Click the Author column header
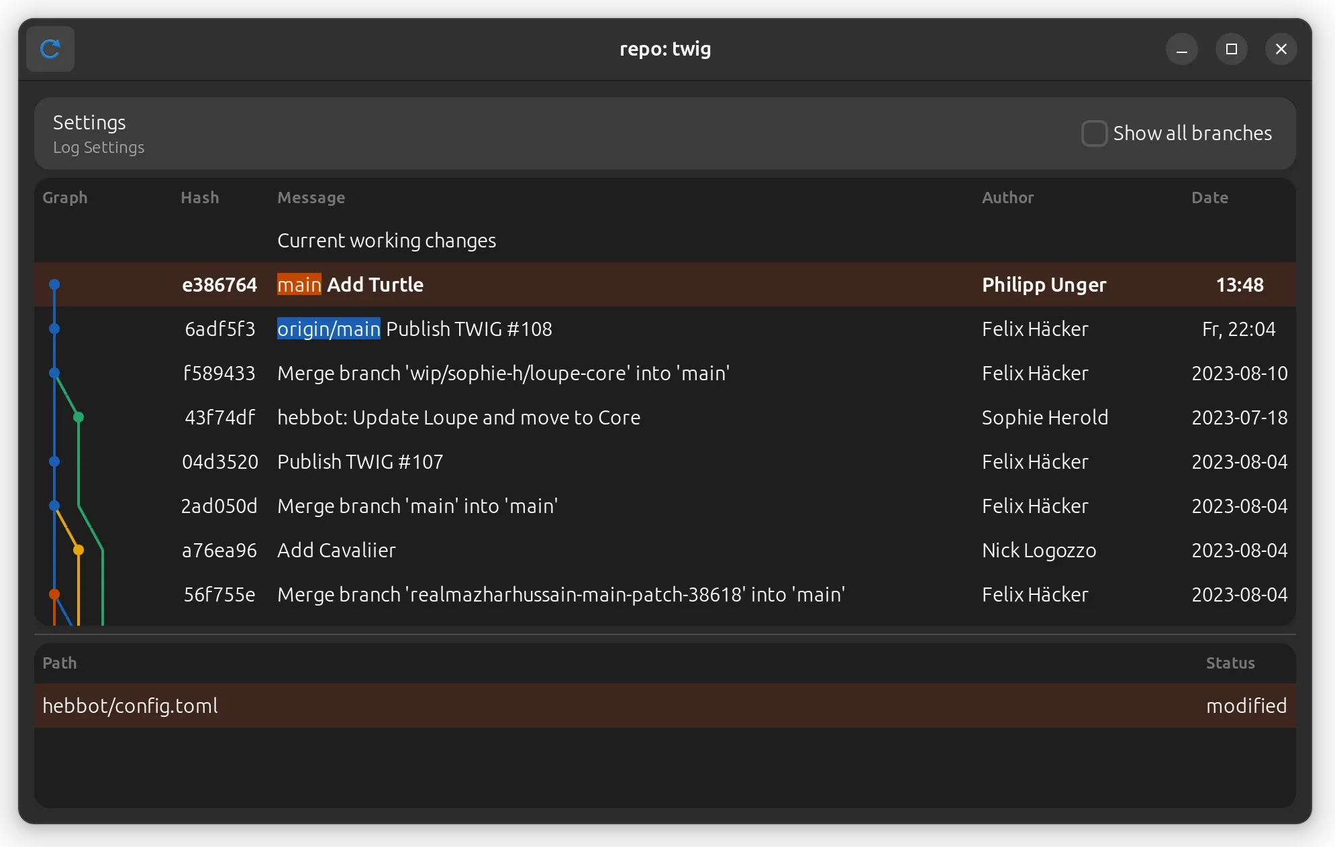This screenshot has height=847, width=1335. (x=1007, y=198)
